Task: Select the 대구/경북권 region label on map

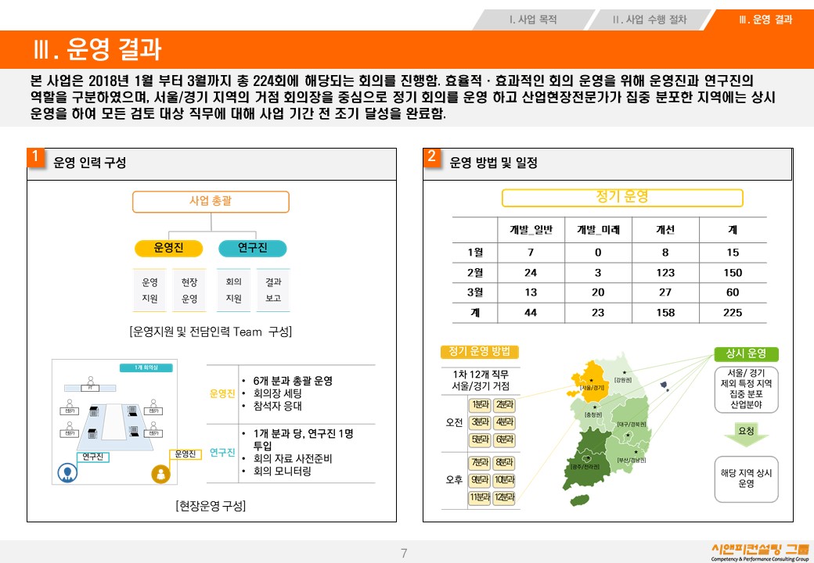Action: (632, 425)
